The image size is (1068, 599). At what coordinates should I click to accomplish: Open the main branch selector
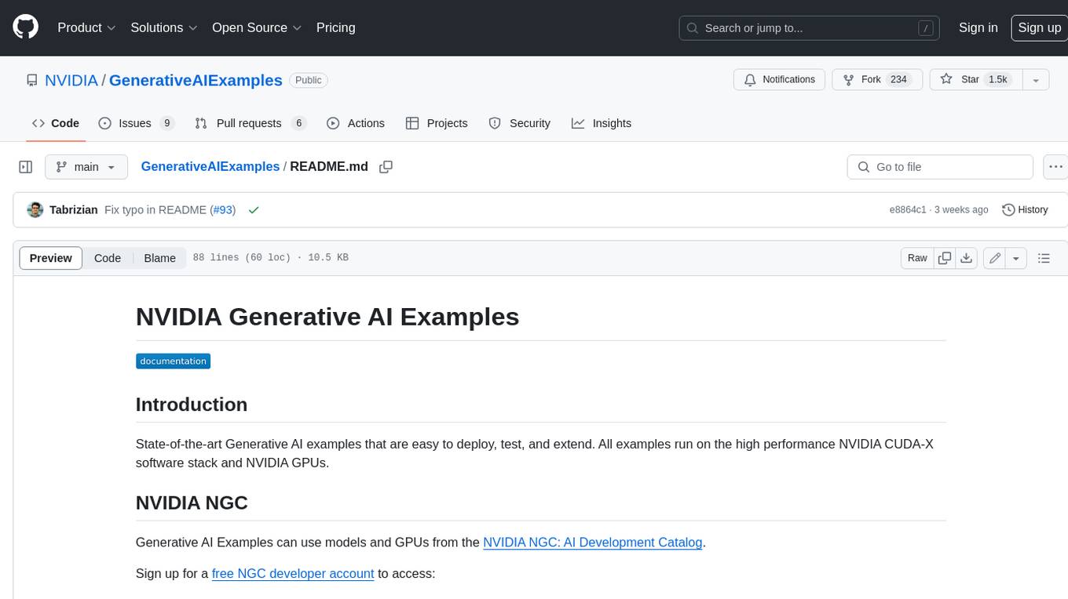click(86, 167)
